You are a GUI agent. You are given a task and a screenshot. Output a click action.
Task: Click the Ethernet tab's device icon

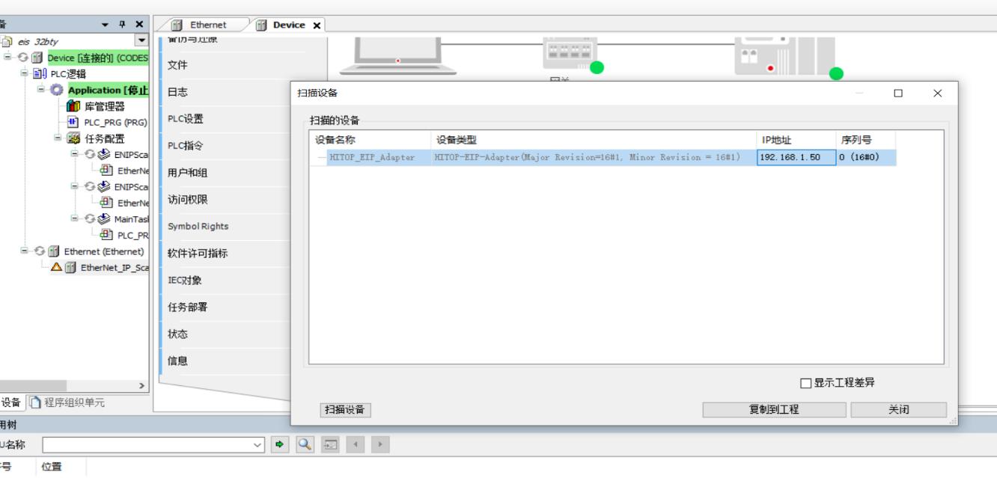177,25
